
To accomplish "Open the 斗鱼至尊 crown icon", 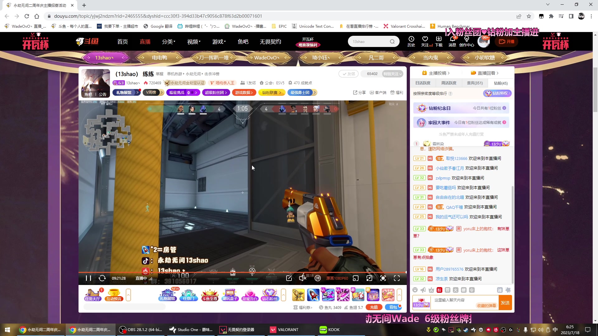I will pos(210,295).
